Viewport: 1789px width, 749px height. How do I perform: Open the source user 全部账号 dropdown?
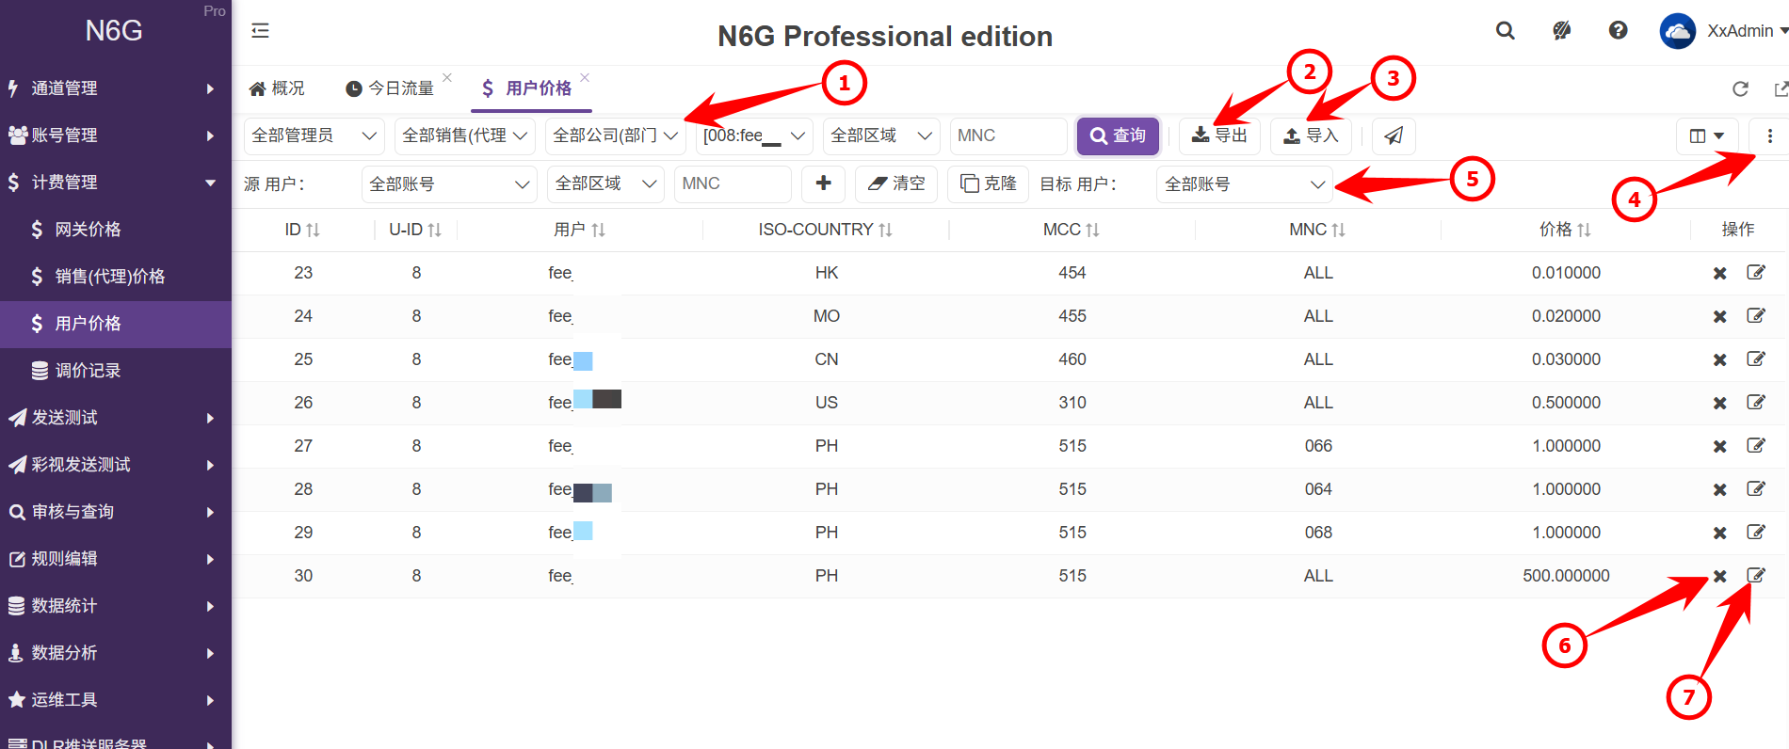click(x=449, y=183)
